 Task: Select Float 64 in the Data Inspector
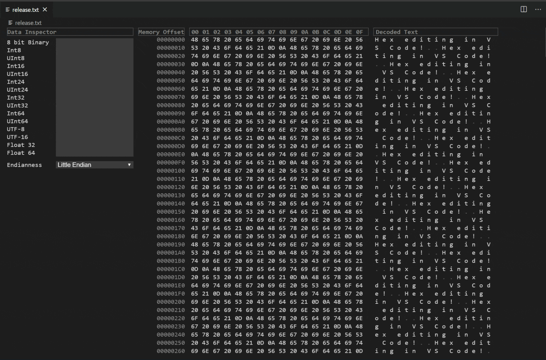click(x=21, y=153)
